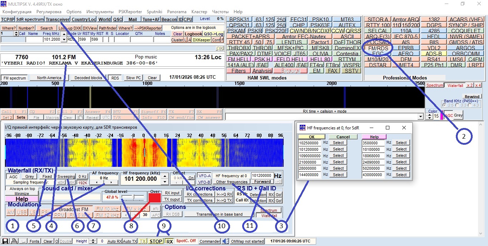
Task: Toggle the SpotC. Off indicator
Action: (x=186, y=241)
